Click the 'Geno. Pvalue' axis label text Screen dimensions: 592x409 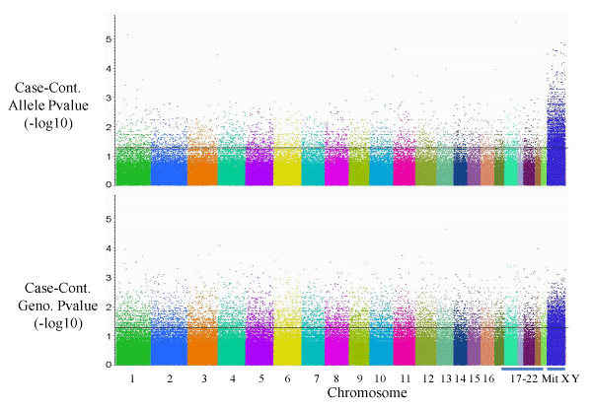(58, 306)
